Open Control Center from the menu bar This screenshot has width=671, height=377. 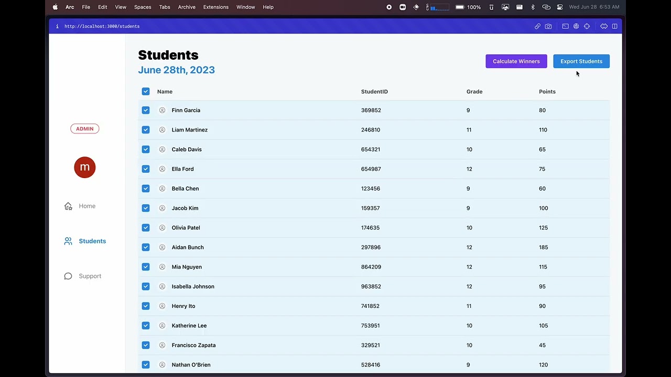[560, 7]
